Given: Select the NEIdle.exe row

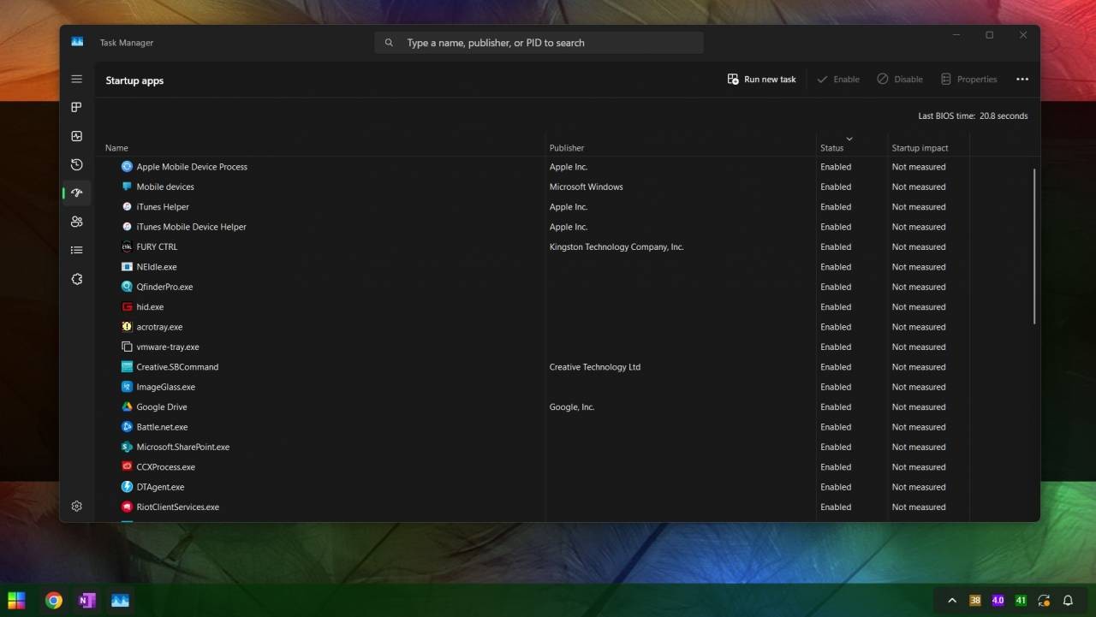Looking at the screenshot, I should click(x=531, y=267).
